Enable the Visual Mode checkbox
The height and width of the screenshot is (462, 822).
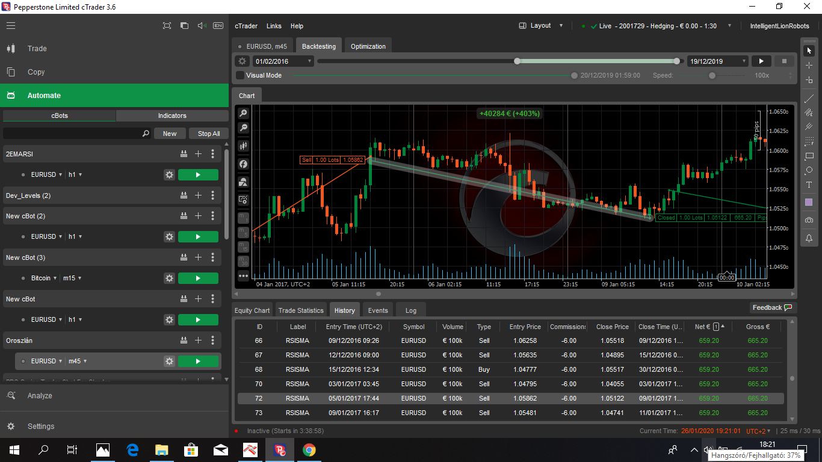click(240, 75)
